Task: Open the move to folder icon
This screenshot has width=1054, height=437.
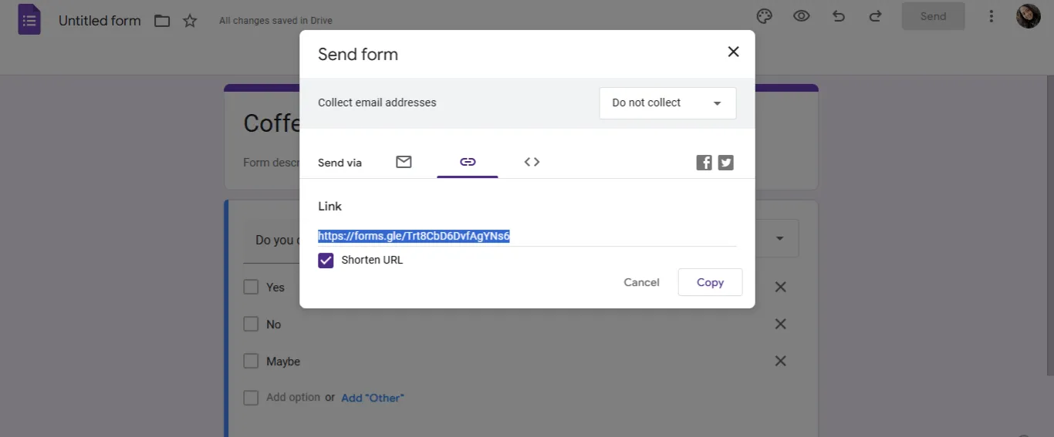Action: (x=162, y=21)
